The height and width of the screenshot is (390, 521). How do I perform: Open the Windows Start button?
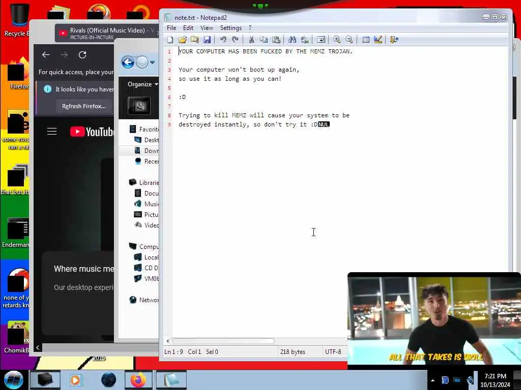coord(13,380)
